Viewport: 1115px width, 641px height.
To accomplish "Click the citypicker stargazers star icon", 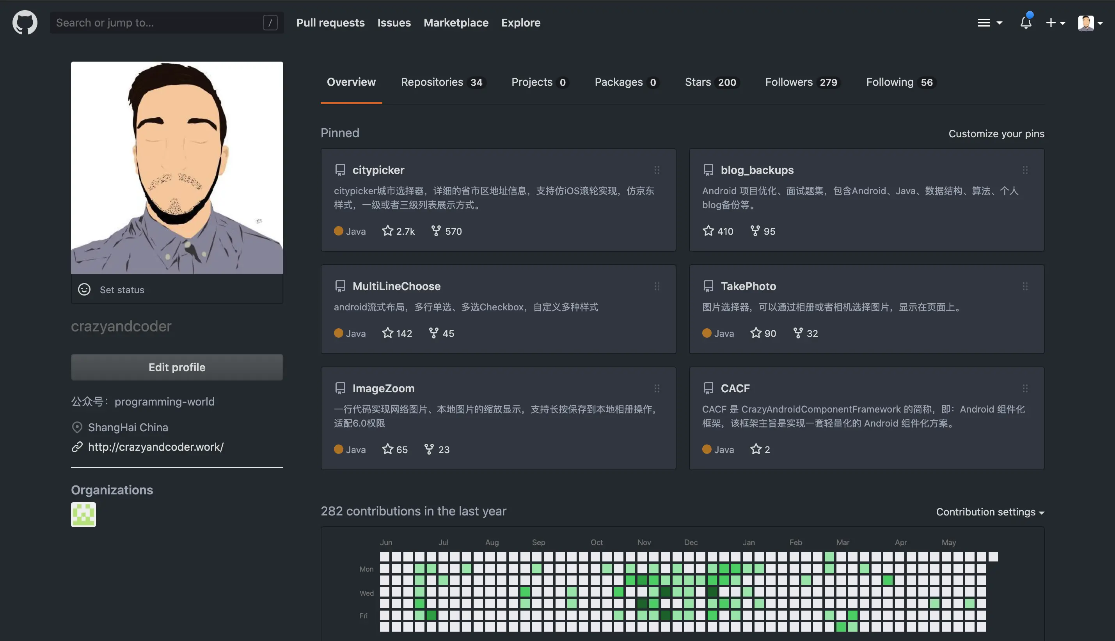I will 387,231.
